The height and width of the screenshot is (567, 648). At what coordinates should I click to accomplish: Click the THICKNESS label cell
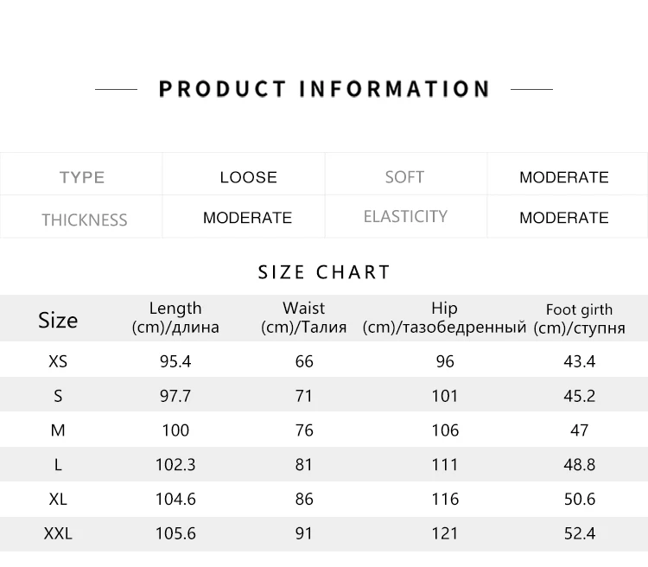pos(84,220)
